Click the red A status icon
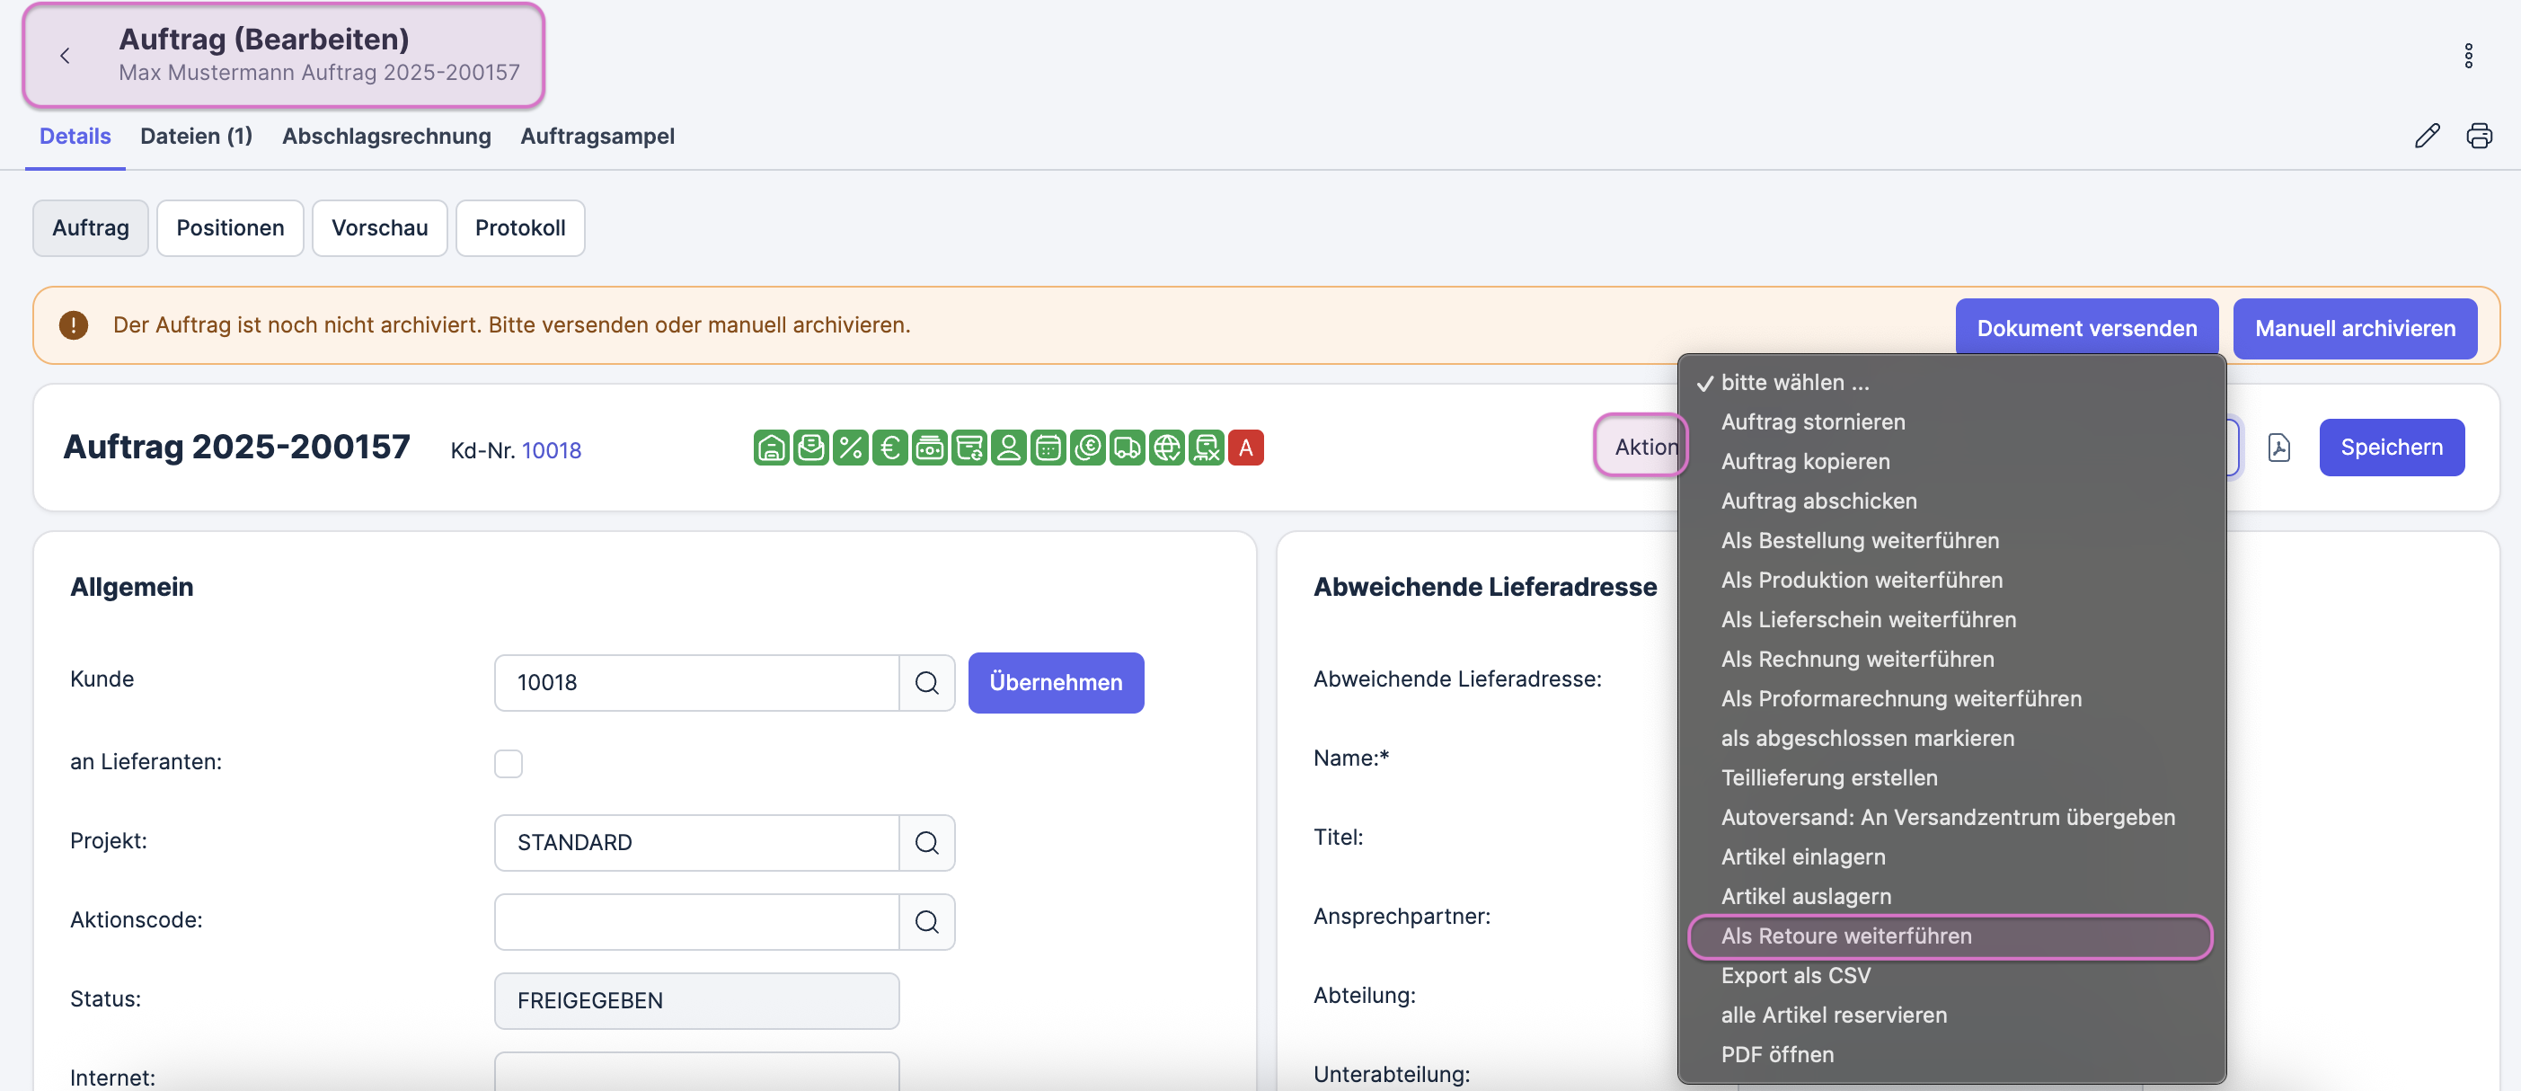Screen dimensions: 2521x1091 pyautogui.click(x=1246, y=448)
